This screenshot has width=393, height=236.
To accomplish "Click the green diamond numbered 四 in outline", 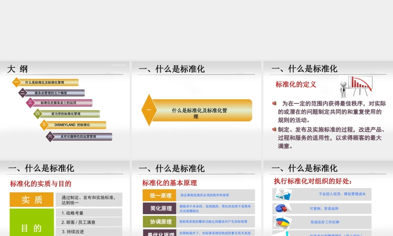I will click(38, 114).
